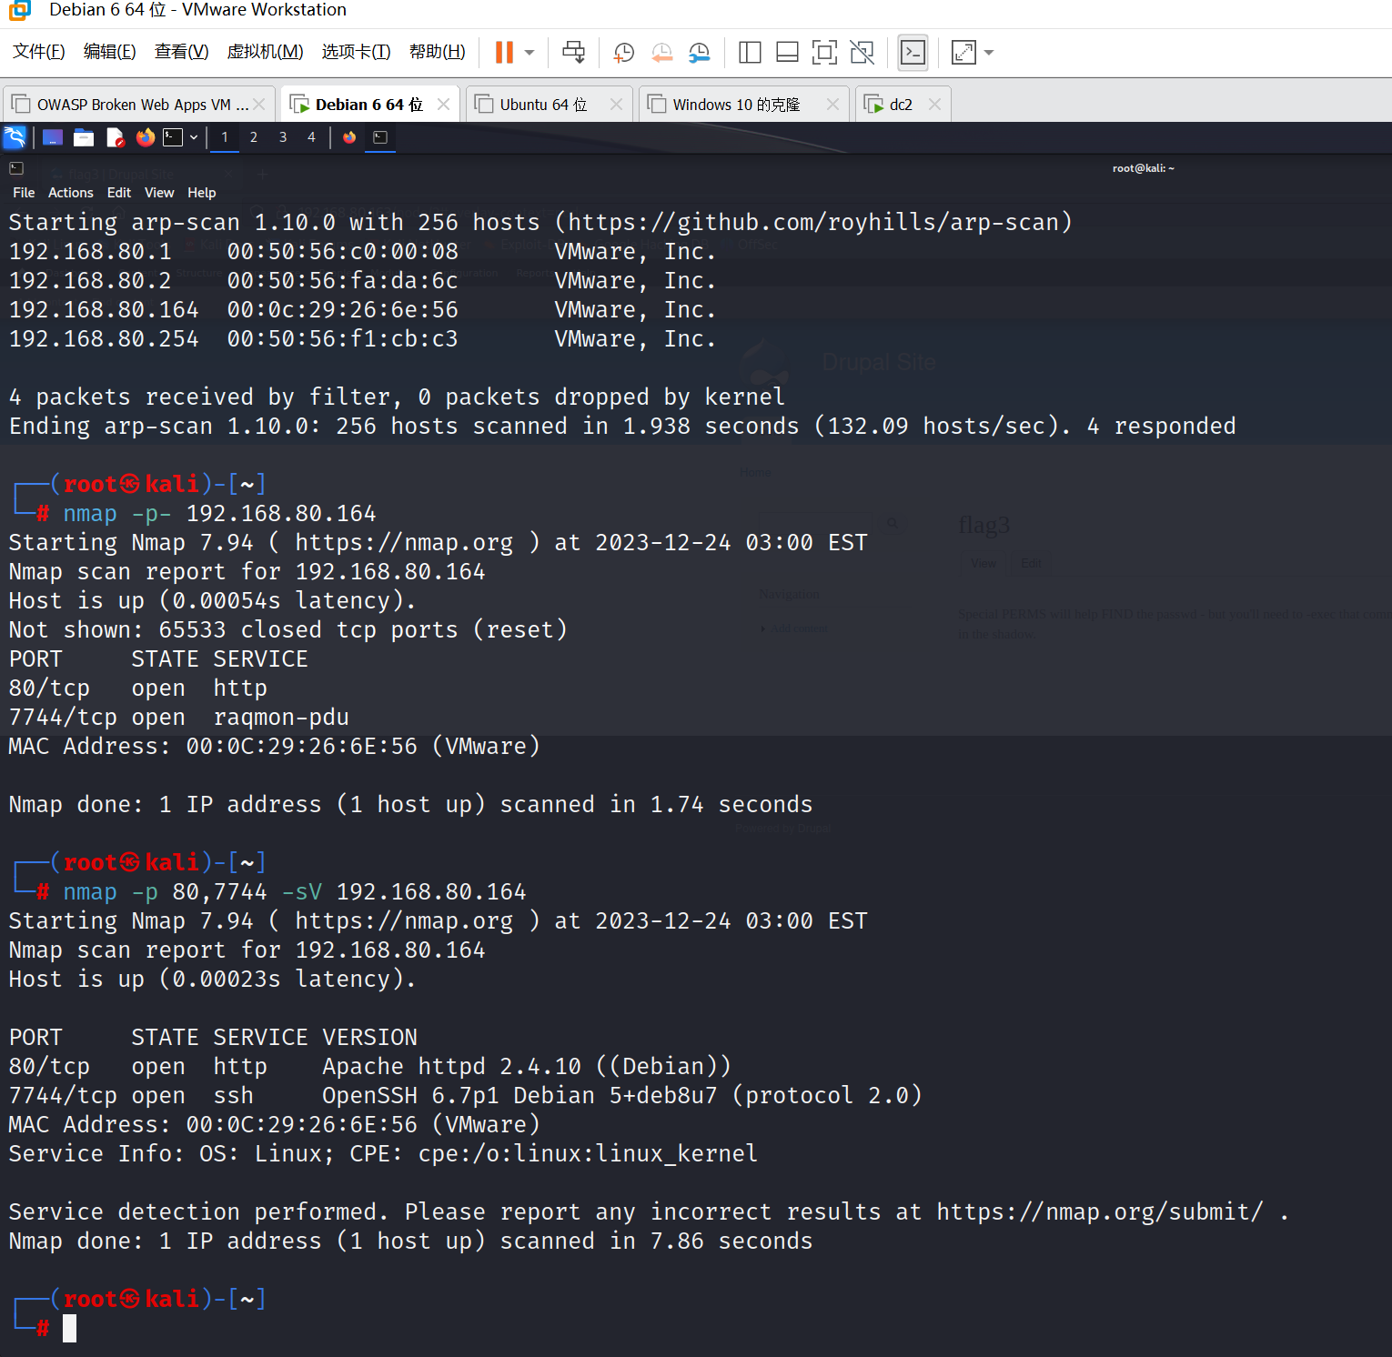Send Ctrl+Alt+Del to the virtual machine

(574, 52)
